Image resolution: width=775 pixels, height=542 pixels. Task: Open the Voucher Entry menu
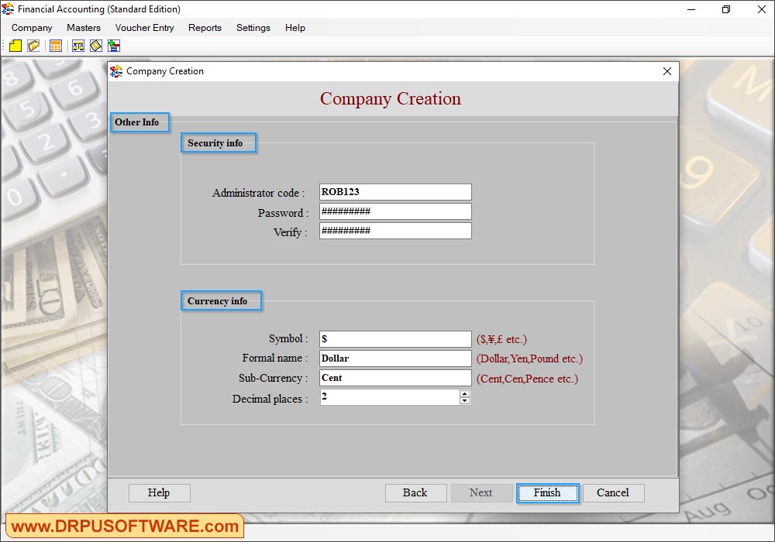pyautogui.click(x=144, y=28)
